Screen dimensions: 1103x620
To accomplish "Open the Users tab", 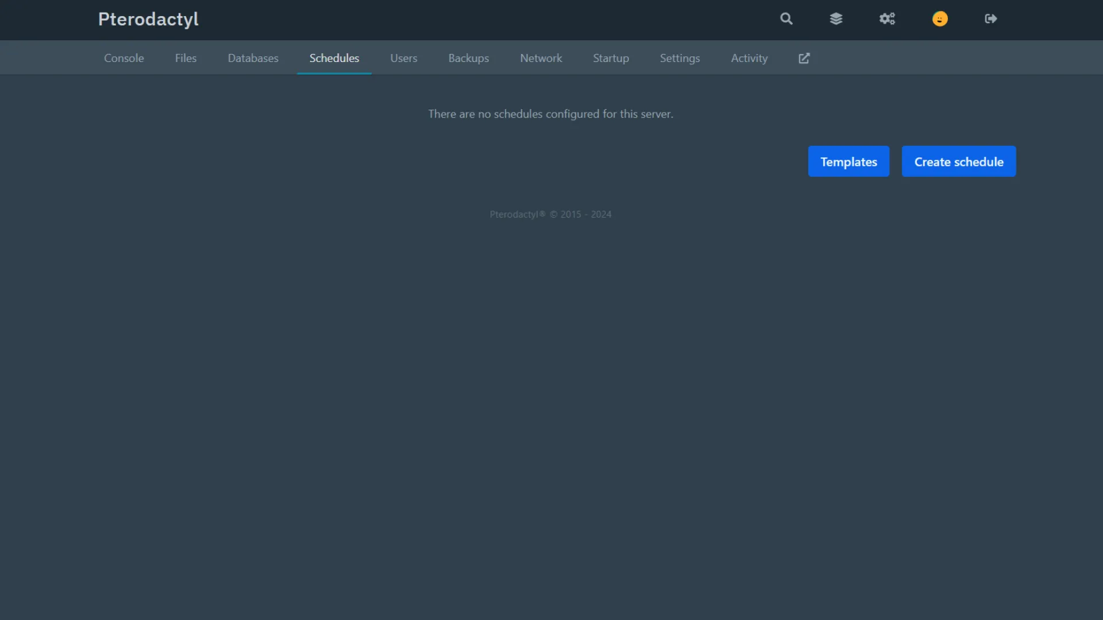I will 403,58.
